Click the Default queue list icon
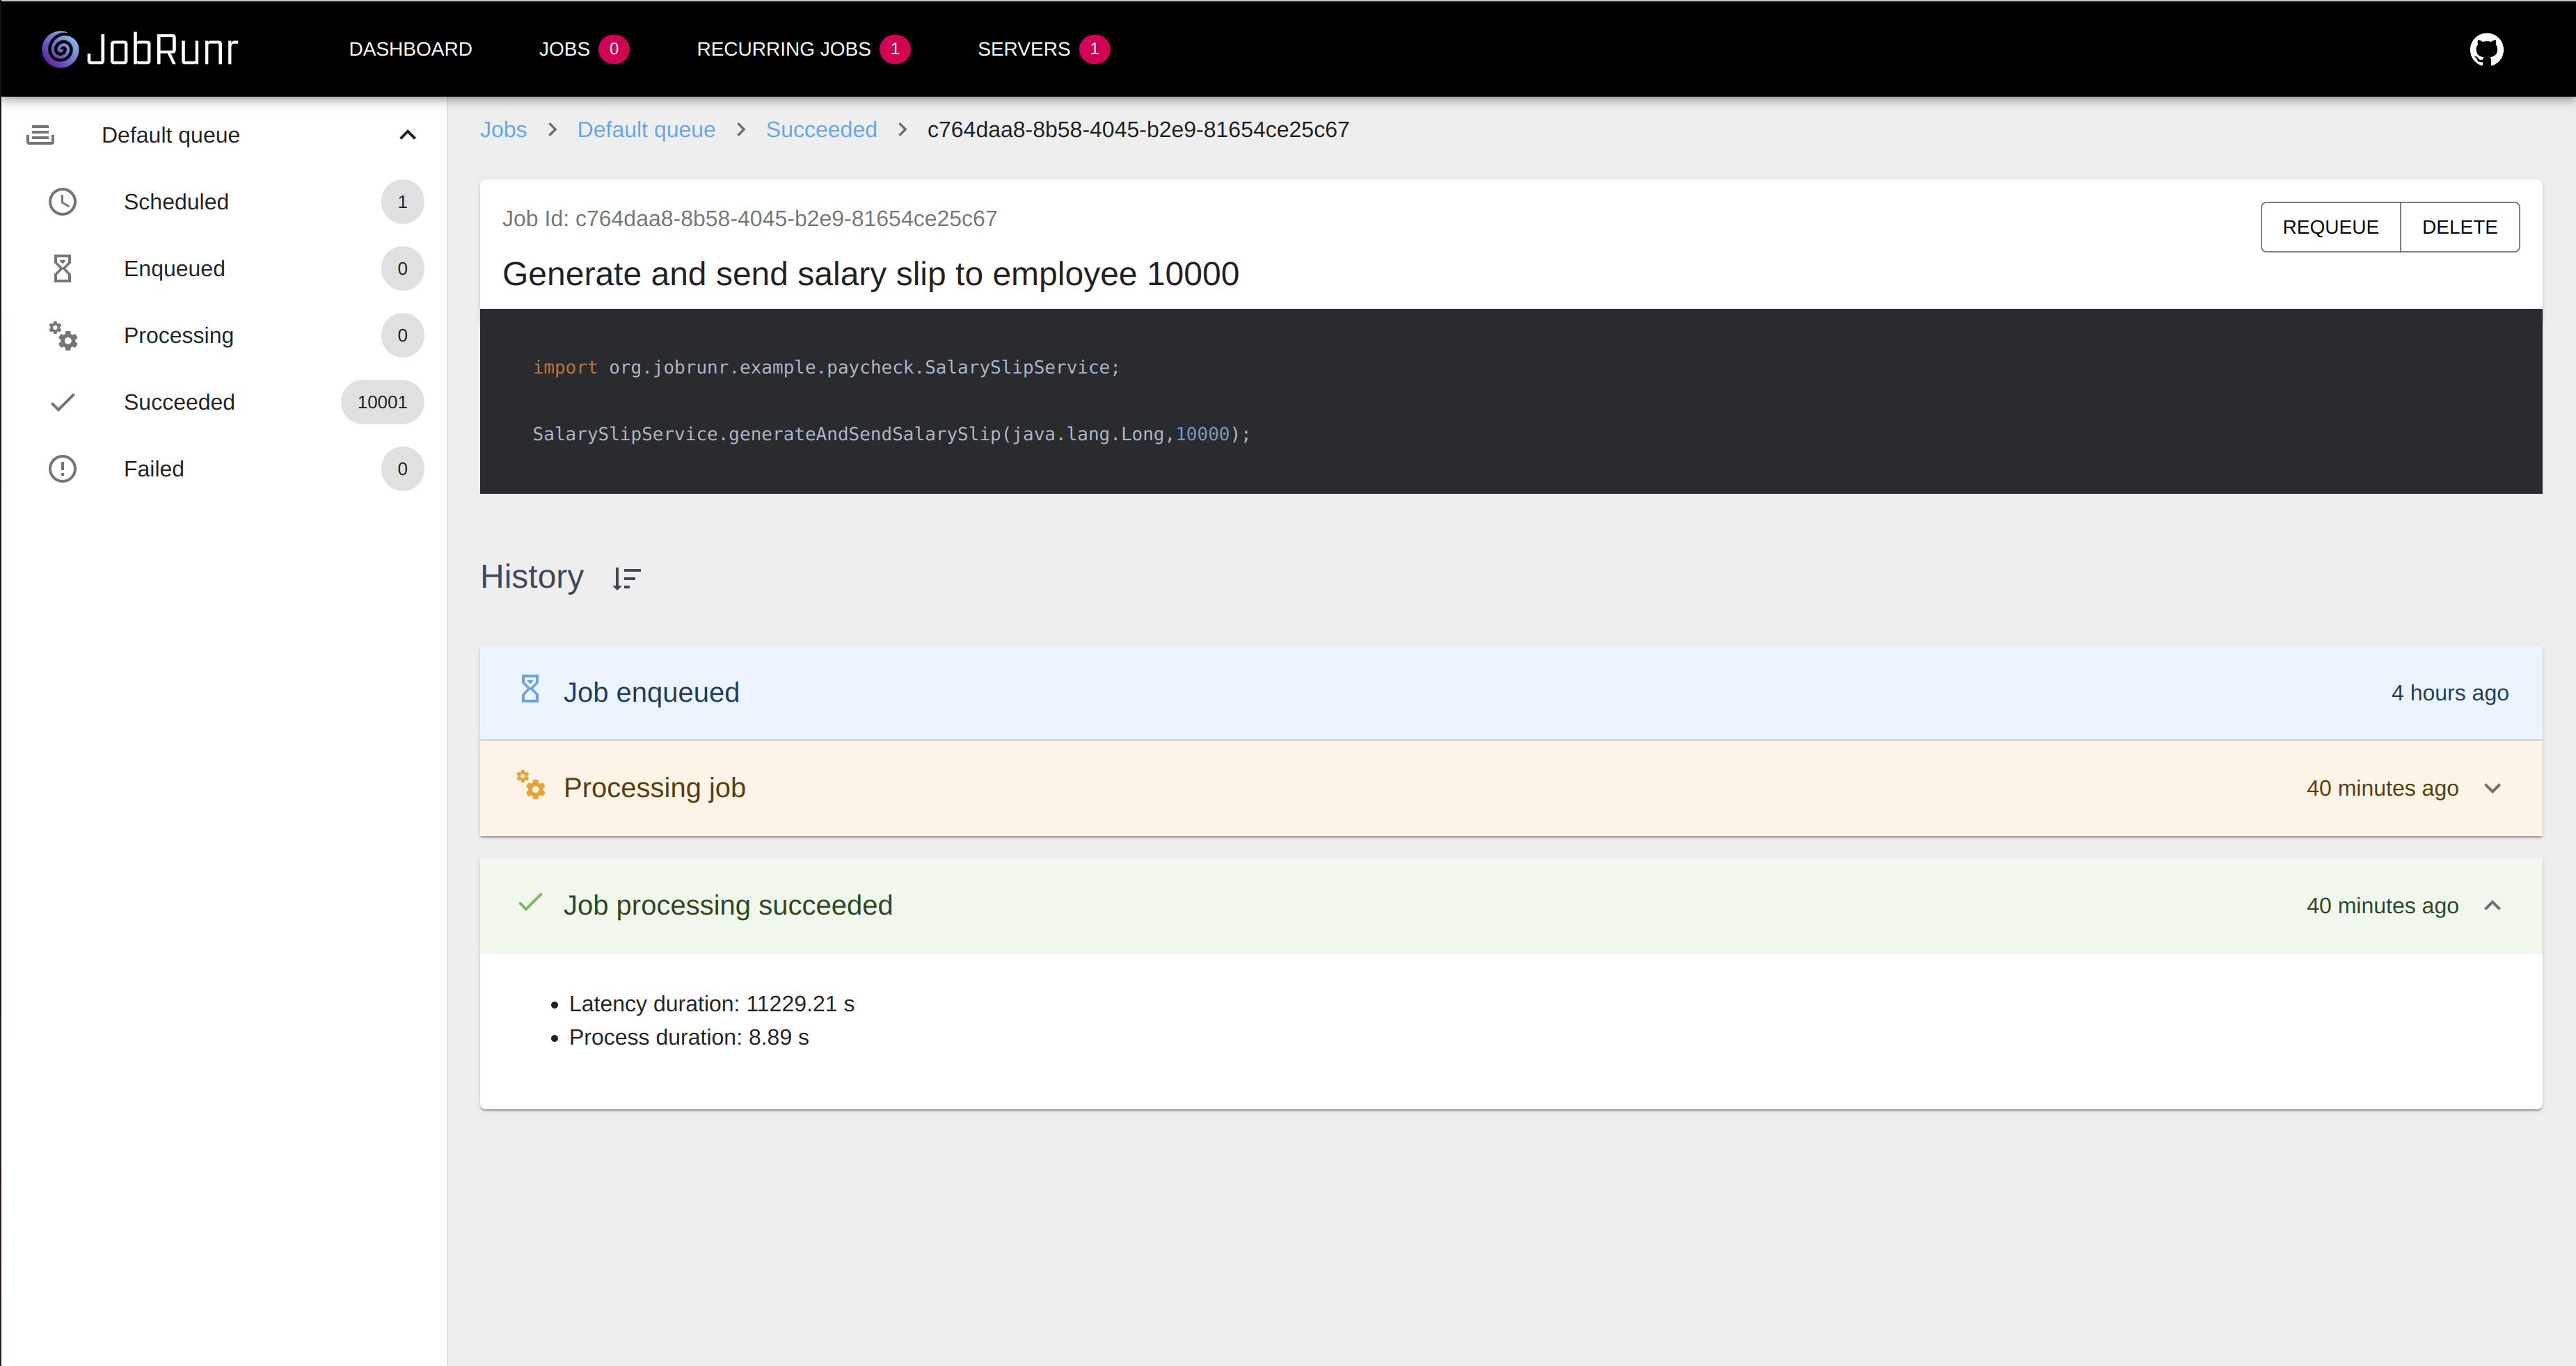 coord(40,135)
